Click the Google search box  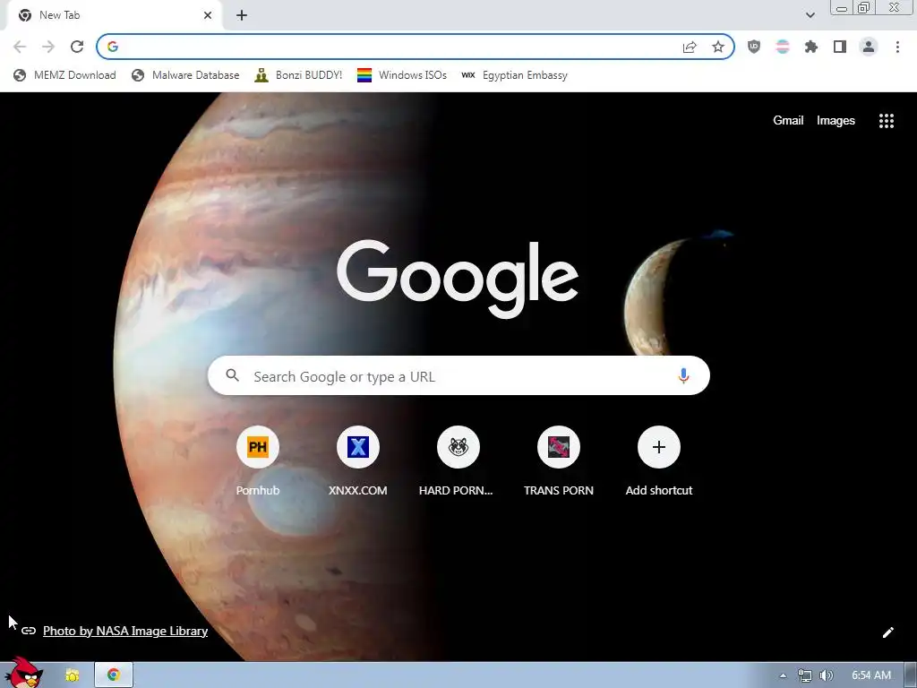click(x=458, y=375)
